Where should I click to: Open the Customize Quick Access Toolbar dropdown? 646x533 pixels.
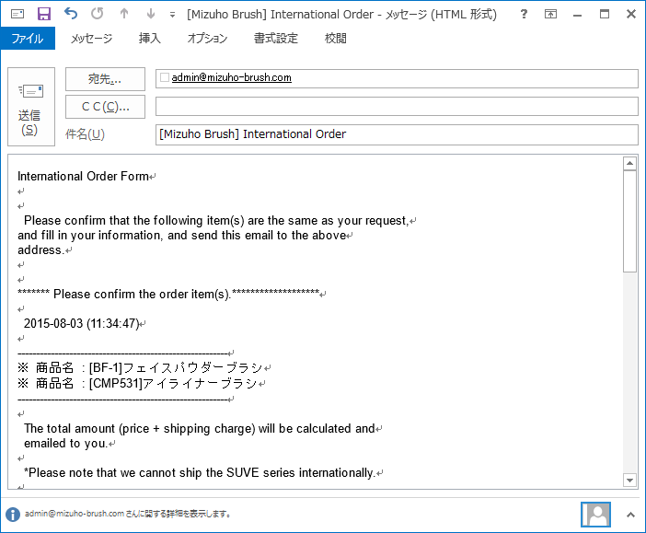coord(172,15)
